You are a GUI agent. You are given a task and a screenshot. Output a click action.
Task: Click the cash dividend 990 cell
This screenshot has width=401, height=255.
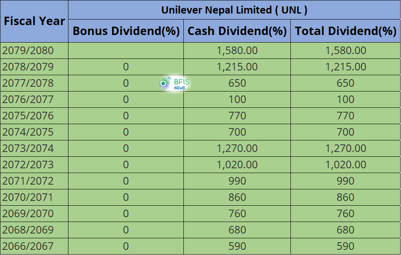pos(237,181)
